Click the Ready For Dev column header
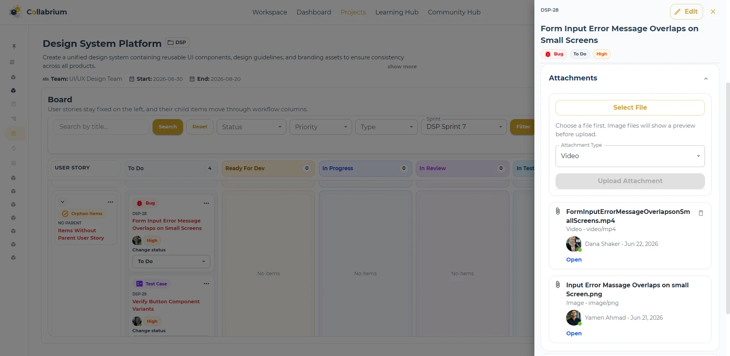Viewport: 730px width, 356px height. (x=268, y=168)
